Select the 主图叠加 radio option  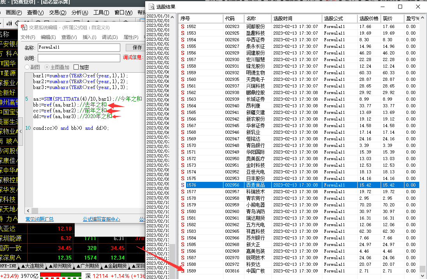[x=47, y=67]
